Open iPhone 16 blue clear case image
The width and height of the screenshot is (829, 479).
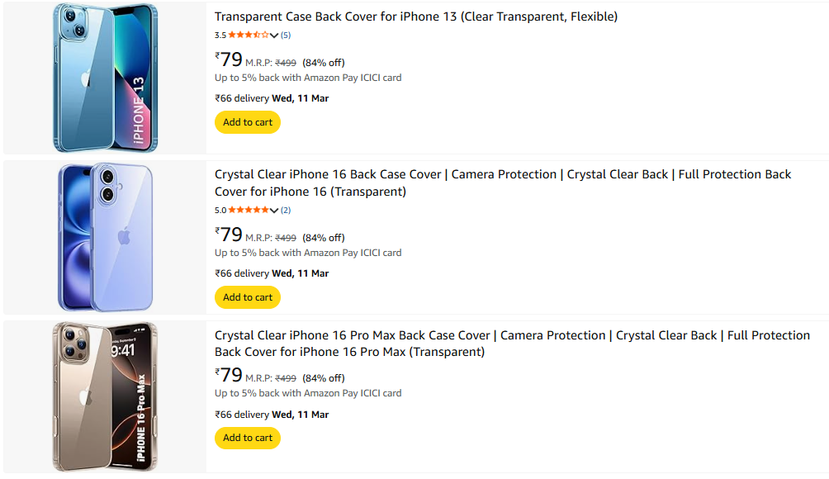pyautogui.click(x=105, y=237)
